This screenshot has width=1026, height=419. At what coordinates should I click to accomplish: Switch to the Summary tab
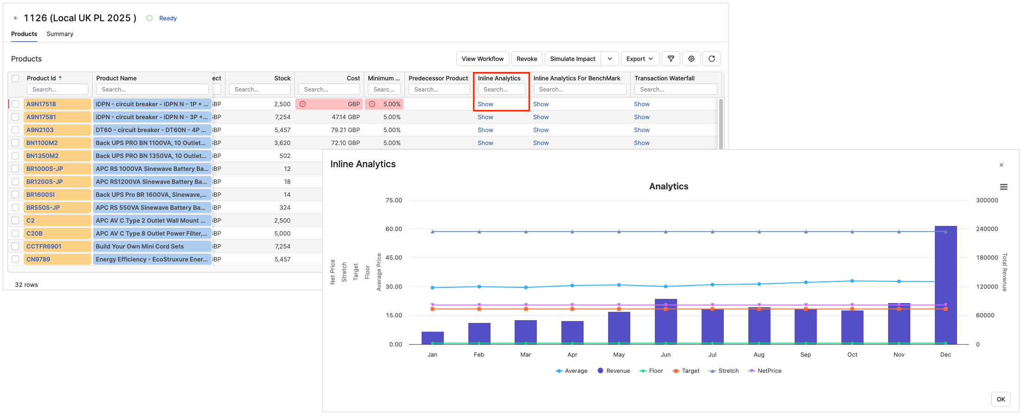[x=60, y=34]
